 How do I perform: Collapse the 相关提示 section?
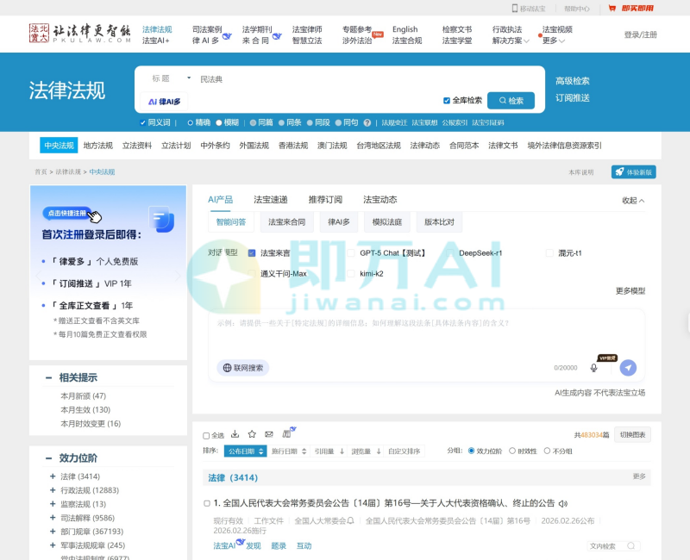(x=48, y=377)
